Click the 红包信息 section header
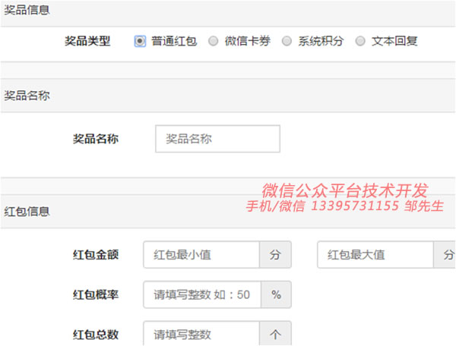This screenshot has width=456, height=346. 228,211
